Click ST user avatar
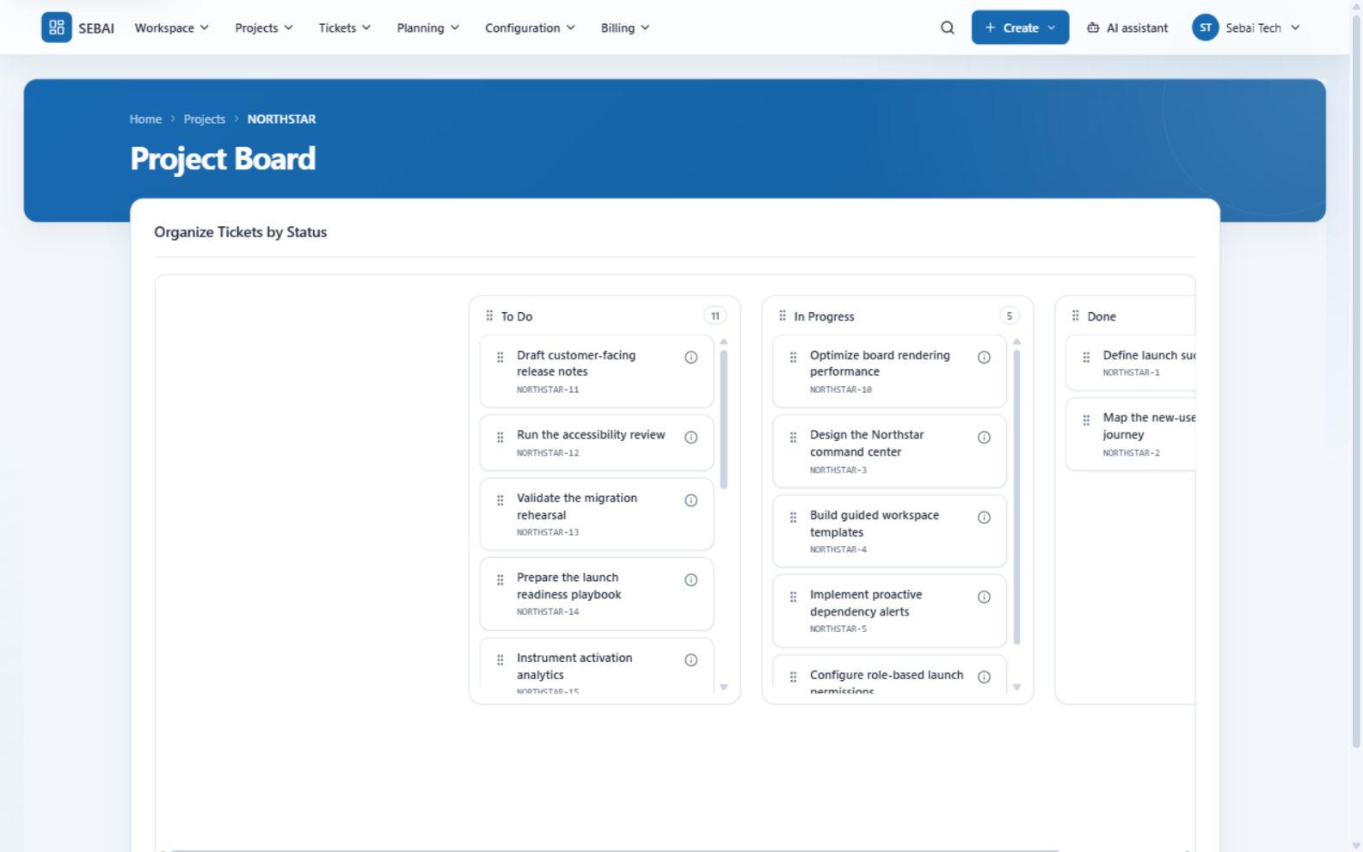1363x852 pixels. click(1206, 28)
